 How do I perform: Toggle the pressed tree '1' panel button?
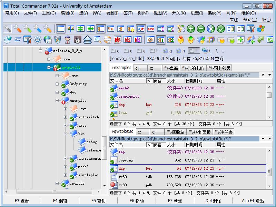click(x=161, y=40)
